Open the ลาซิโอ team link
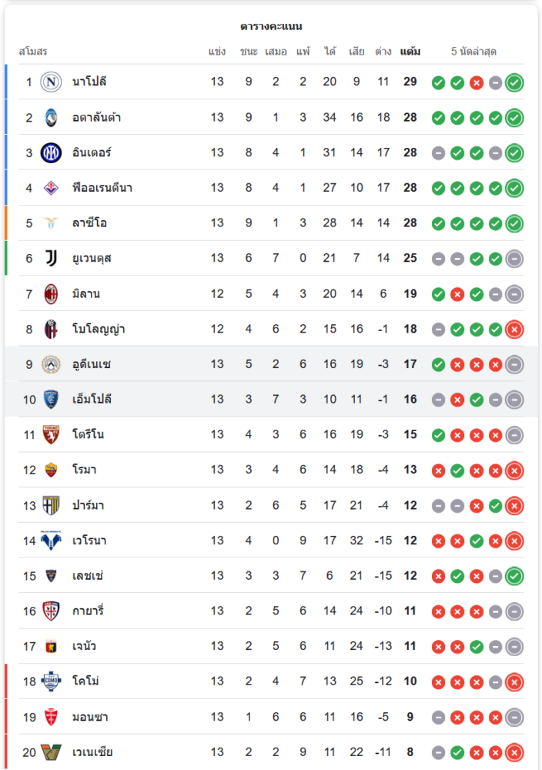Screen dimensions: 542x770 (89, 223)
